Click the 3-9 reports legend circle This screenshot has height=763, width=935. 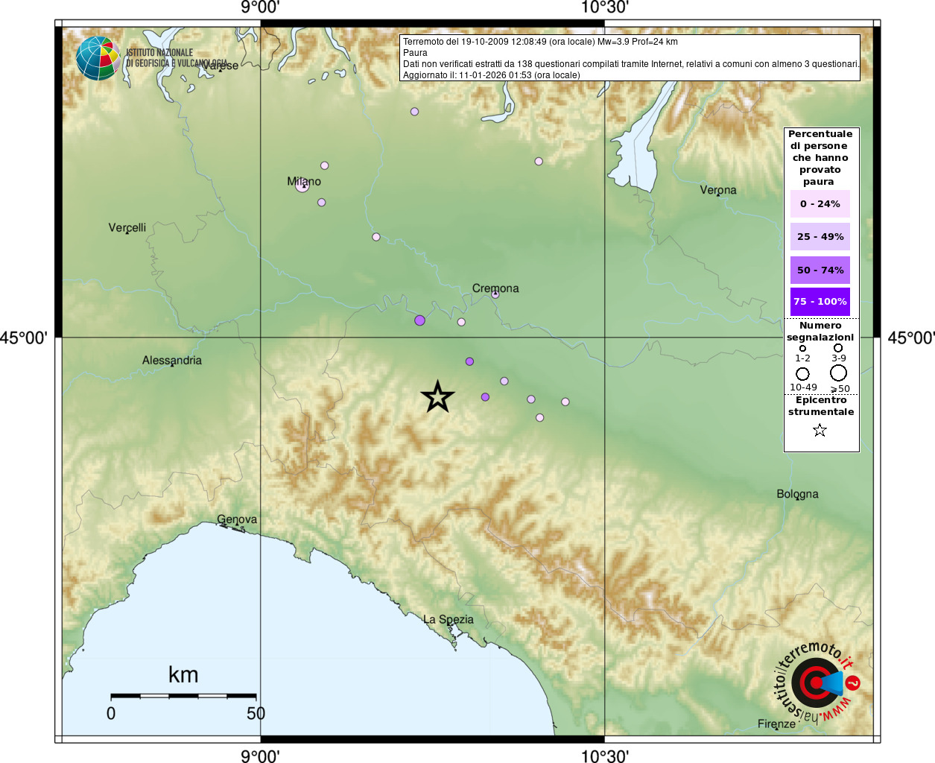click(x=838, y=347)
